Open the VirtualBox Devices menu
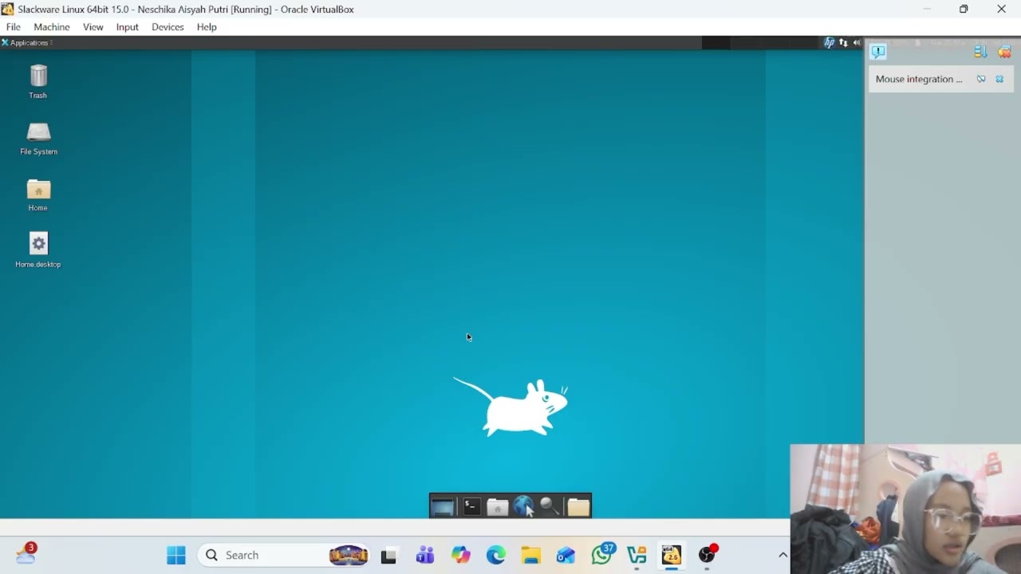1021x574 pixels. pyautogui.click(x=168, y=27)
